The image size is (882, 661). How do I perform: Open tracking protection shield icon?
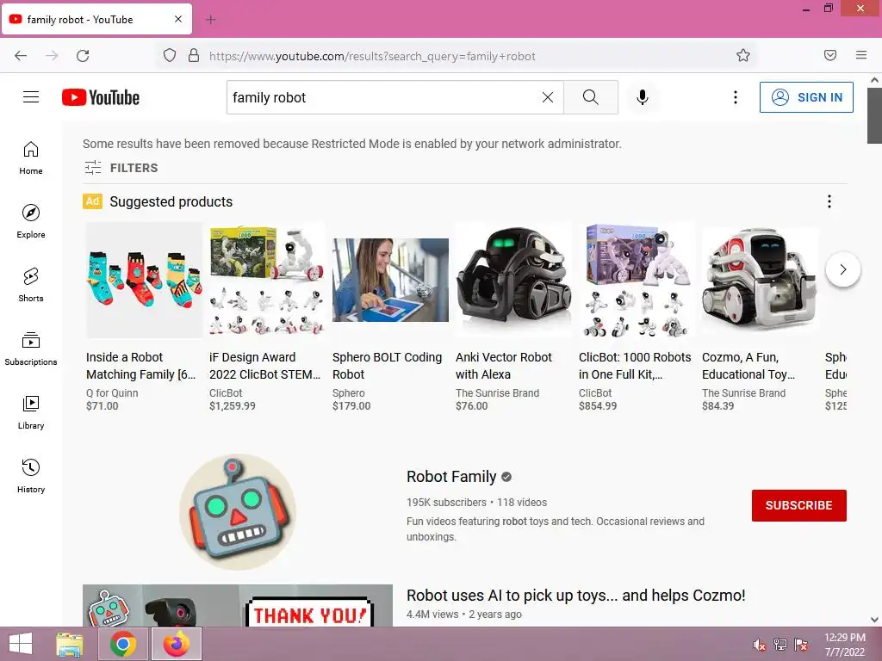170,55
